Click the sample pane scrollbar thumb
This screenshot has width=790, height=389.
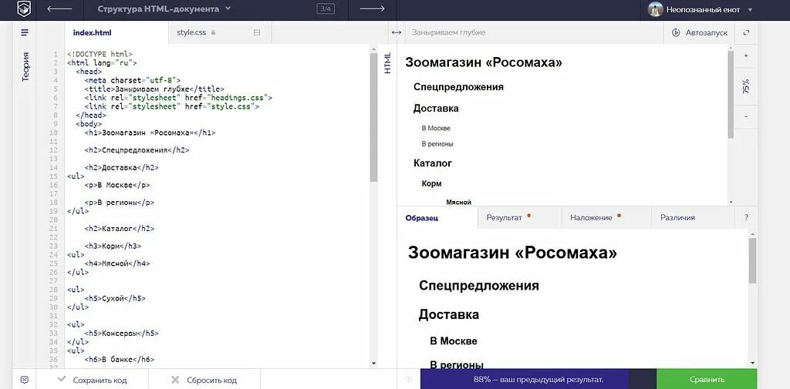tap(752, 260)
